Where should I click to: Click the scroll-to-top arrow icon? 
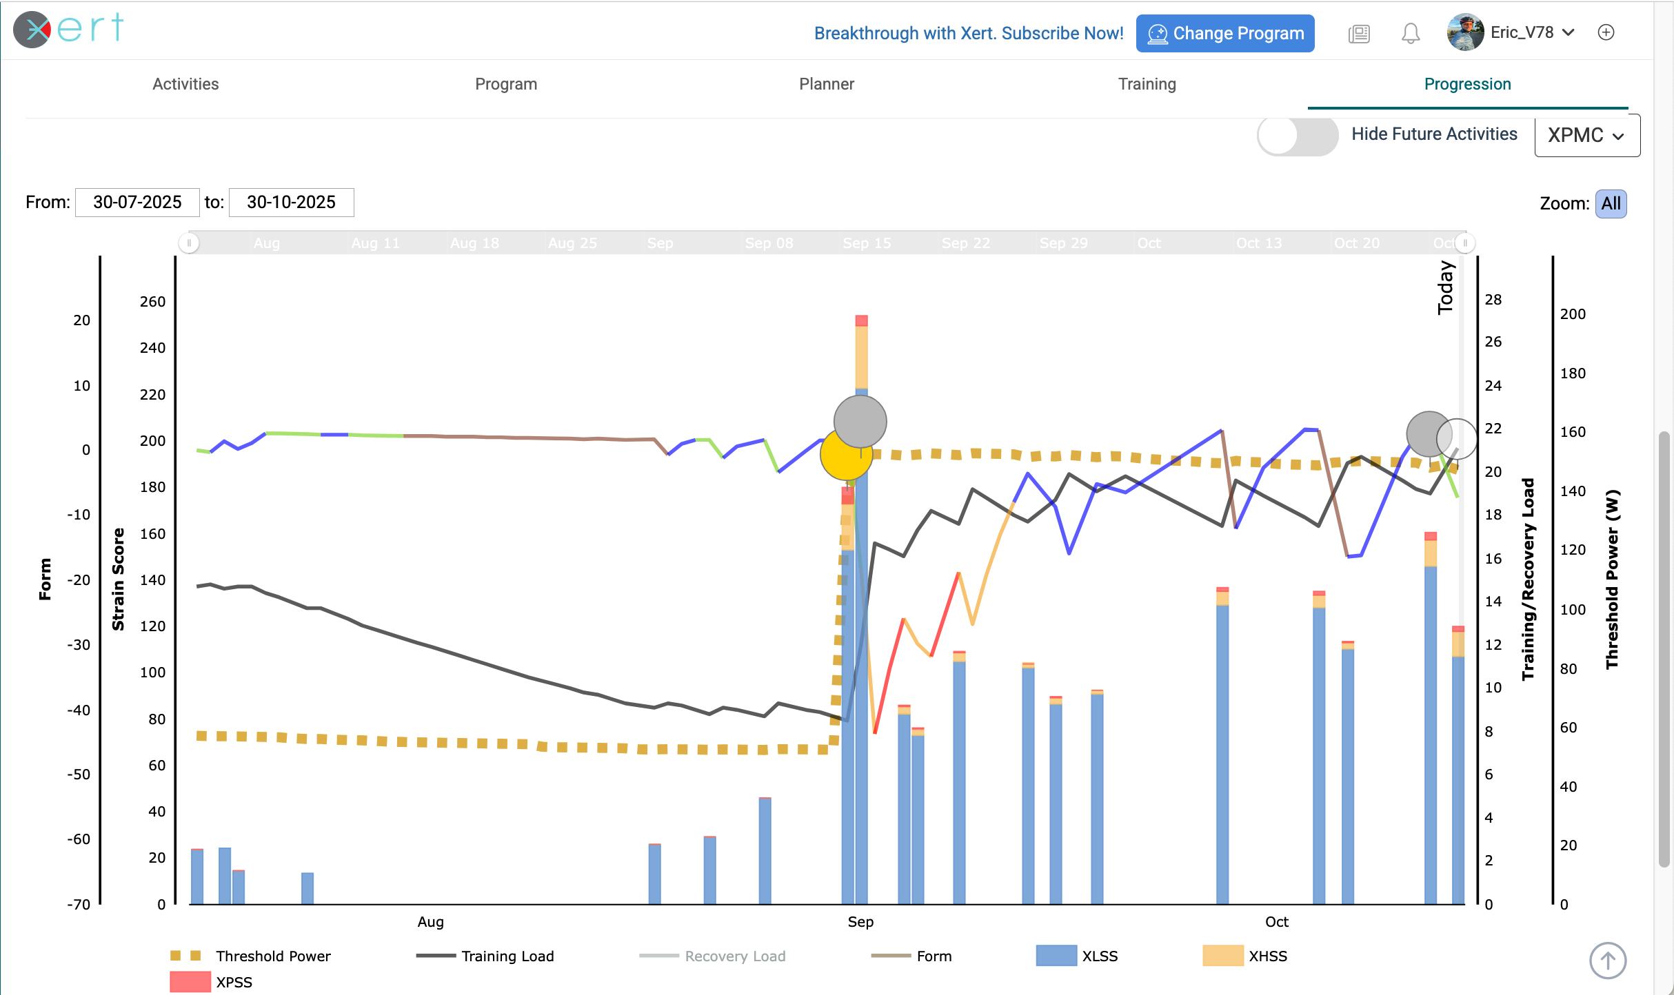[1607, 960]
